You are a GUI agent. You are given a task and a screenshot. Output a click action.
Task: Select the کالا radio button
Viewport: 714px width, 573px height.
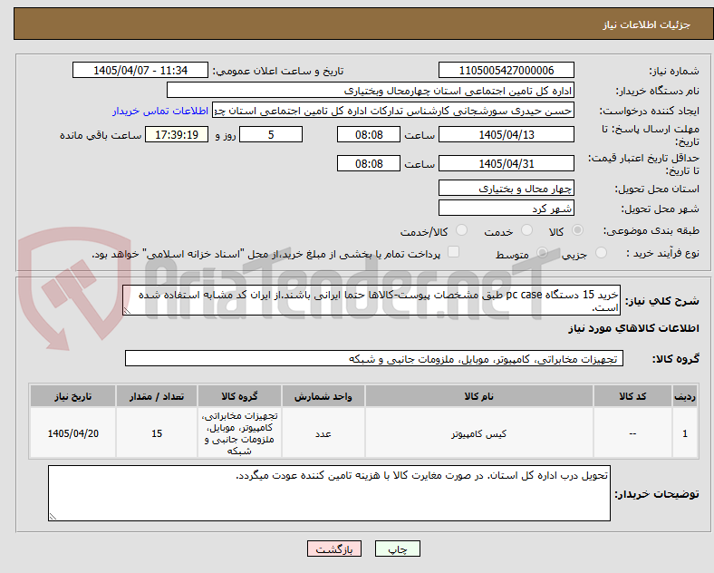tap(577, 230)
